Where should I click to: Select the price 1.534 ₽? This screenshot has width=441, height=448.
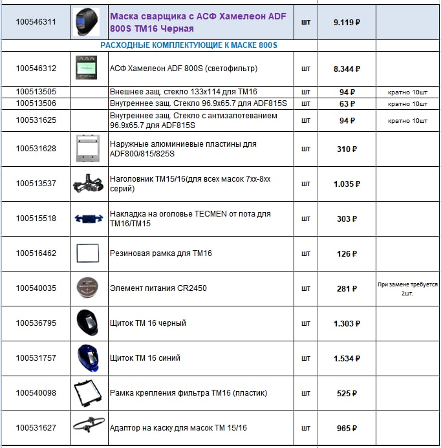[x=347, y=358]
